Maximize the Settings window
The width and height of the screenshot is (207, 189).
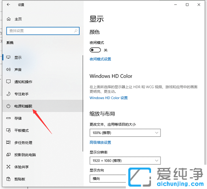tap(187, 5)
